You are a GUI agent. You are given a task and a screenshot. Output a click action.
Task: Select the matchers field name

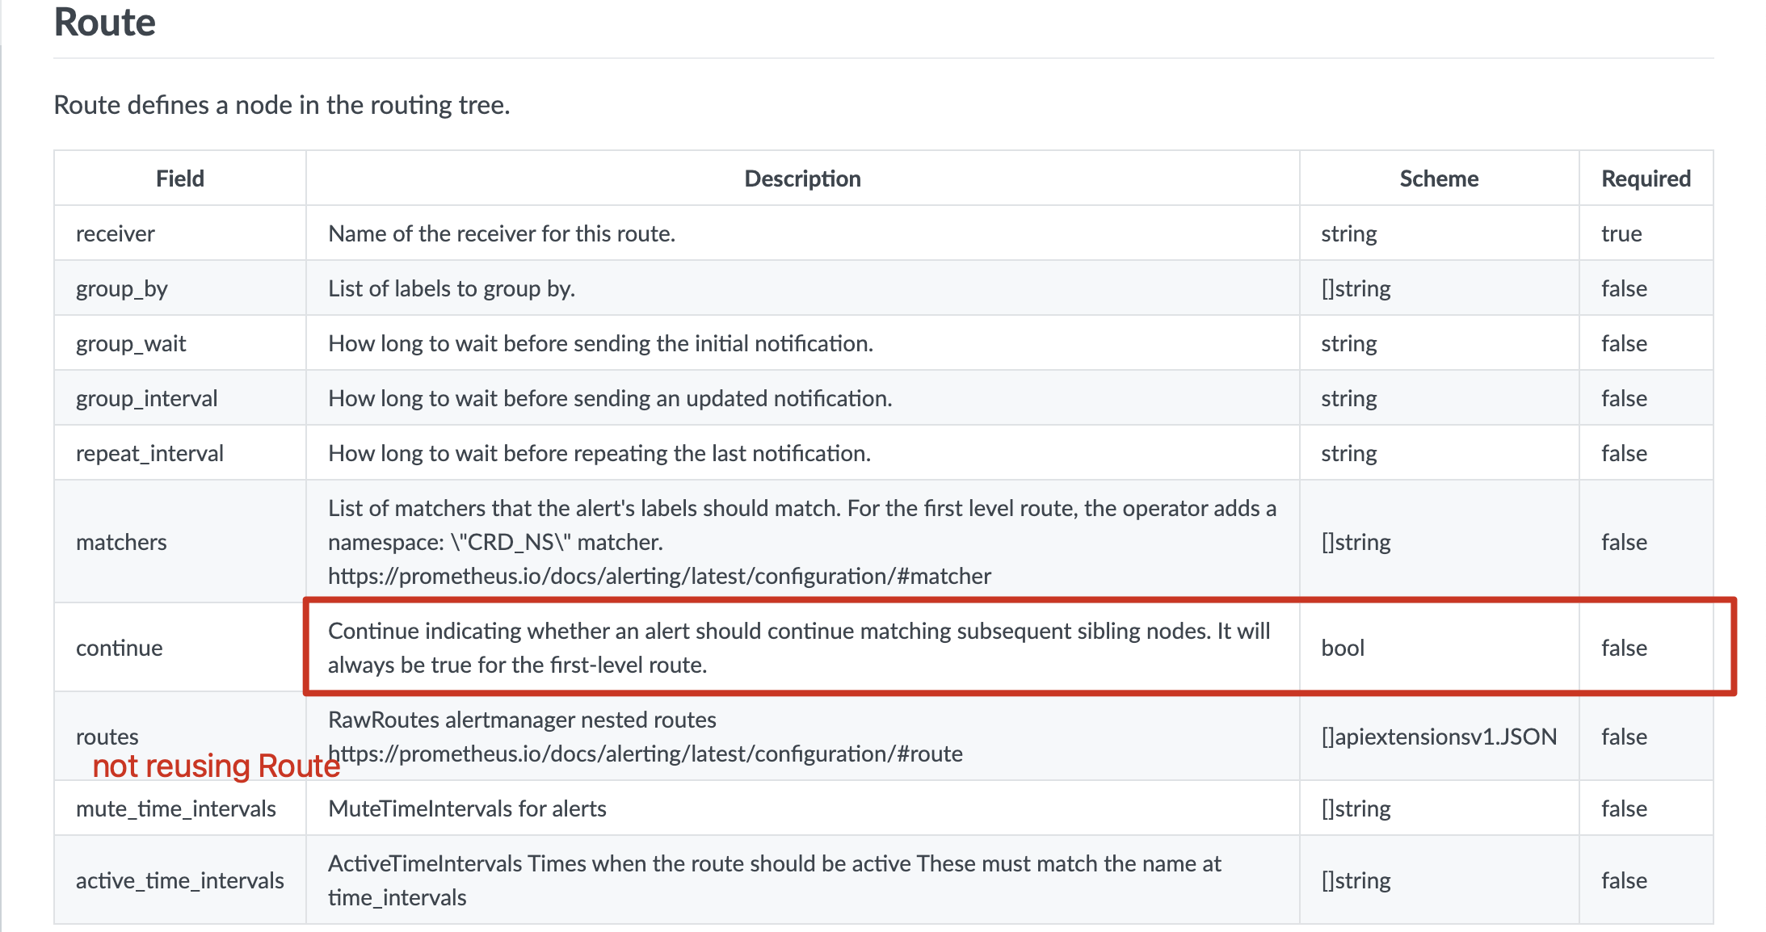tap(120, 542)
